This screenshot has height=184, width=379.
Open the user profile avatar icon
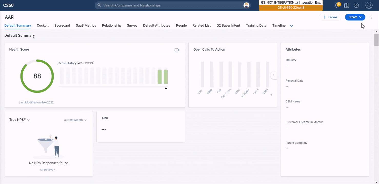click(369, 5)
